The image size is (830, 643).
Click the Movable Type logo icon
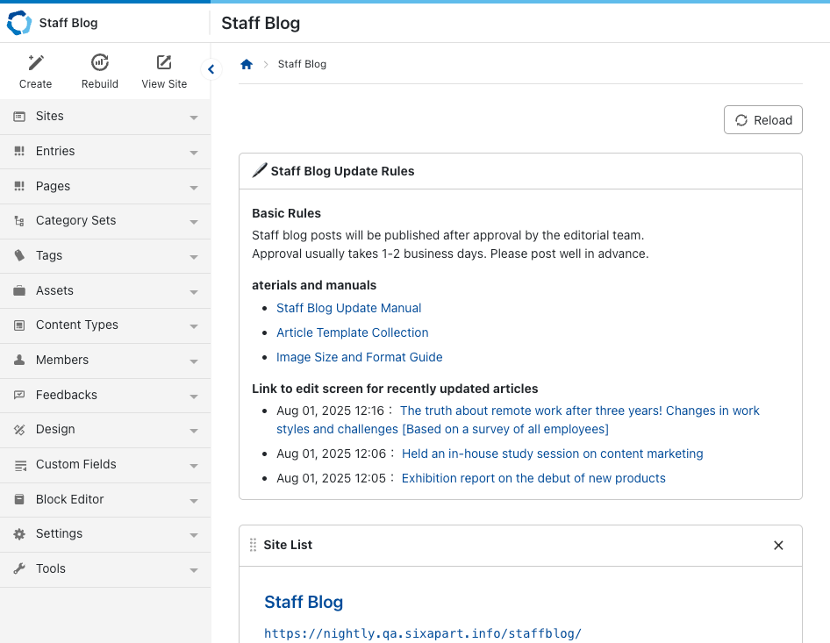pos(19,23)
